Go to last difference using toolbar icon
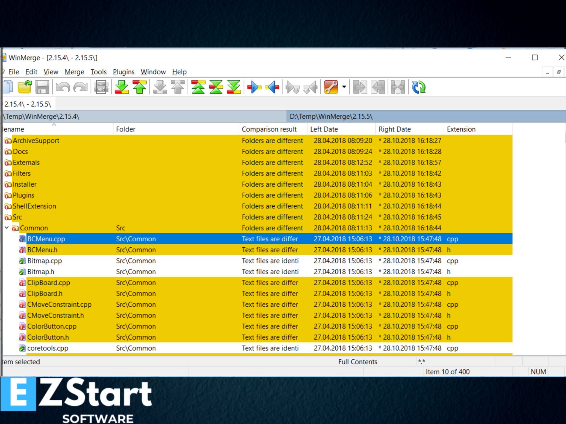The image size is (566, 424). [233, 87]
